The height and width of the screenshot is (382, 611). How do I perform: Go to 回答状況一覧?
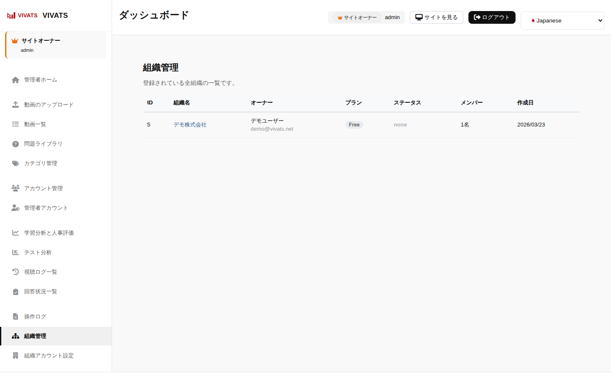click(x=56, y=292)
